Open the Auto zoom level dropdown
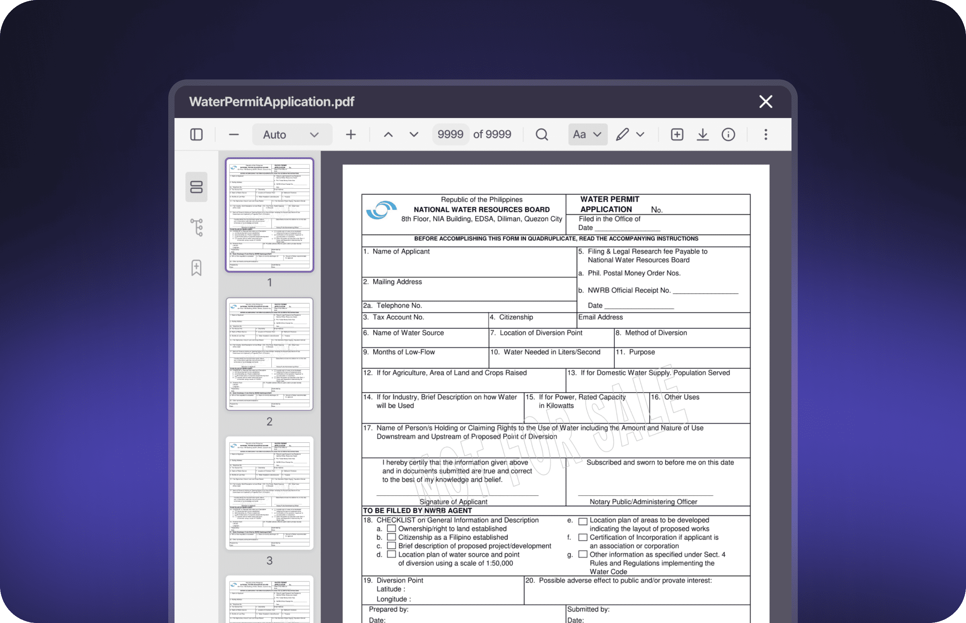This screenshot has width=966, height=623. point(292,134)
